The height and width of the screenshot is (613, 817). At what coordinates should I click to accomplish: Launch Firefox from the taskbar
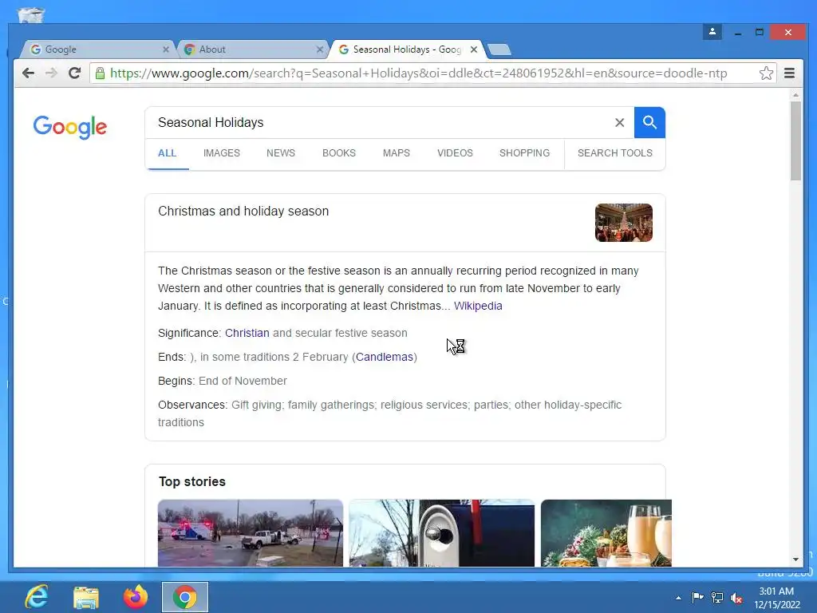136,597
